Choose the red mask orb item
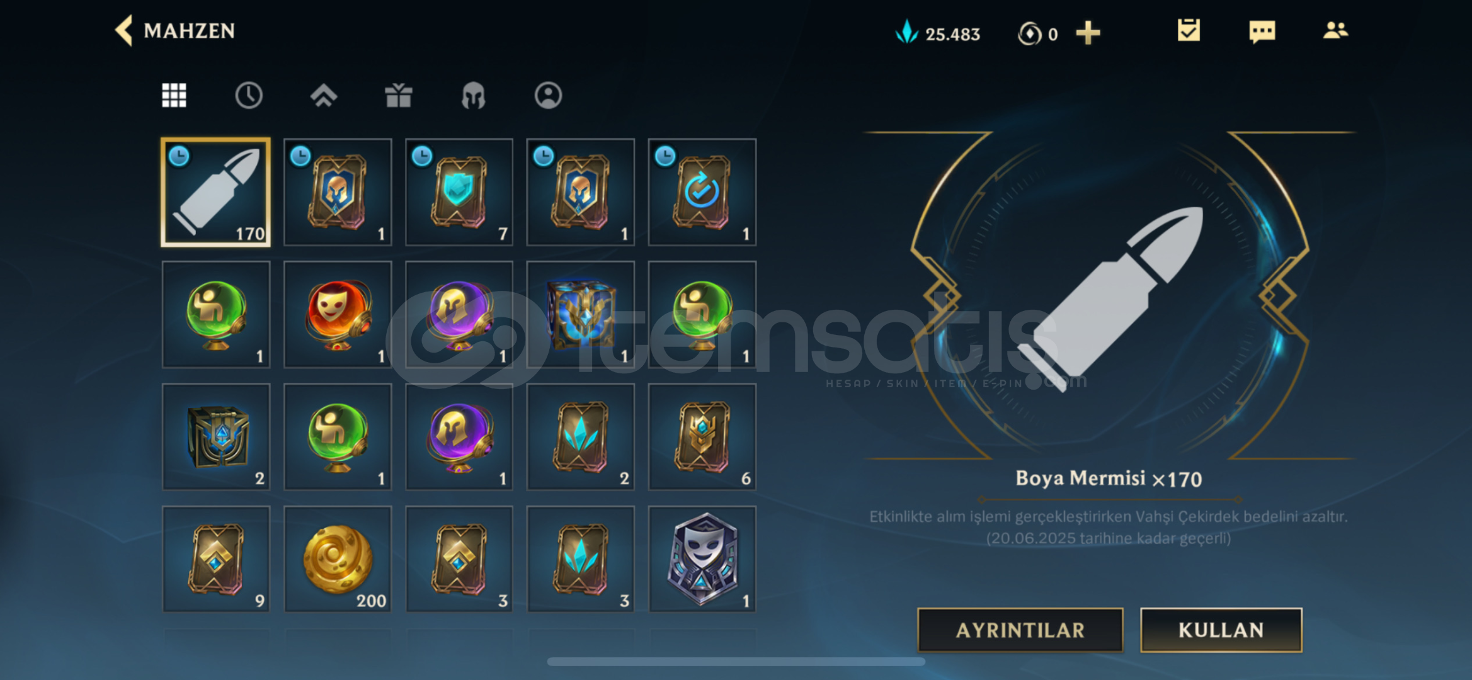 click(338, 315)
